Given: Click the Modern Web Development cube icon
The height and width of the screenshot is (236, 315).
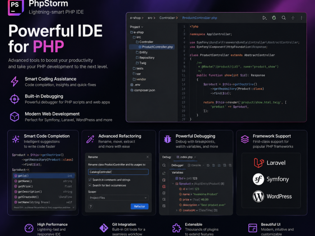Looking at the screenshot, I should pos(14,116).
